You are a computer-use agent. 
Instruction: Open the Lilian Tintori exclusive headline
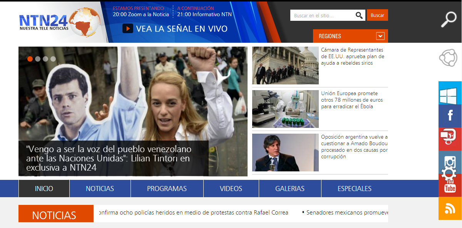pyautogui.click(x=109, y=158)
